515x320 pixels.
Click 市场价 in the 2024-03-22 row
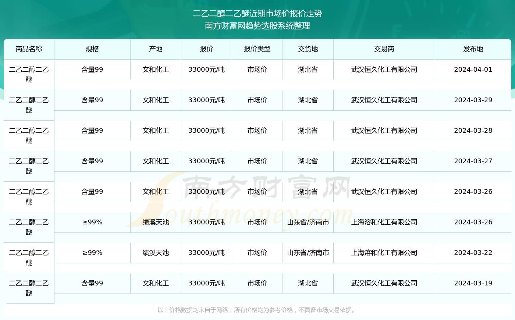[x=257, y=253]
